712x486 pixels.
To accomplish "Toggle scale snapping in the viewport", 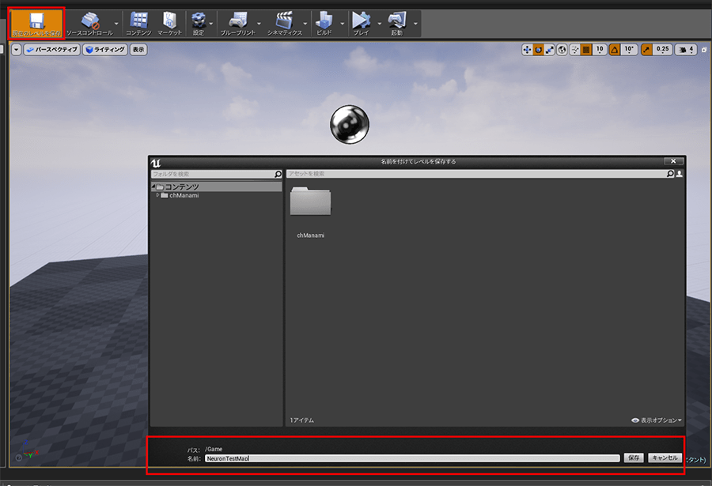I will pyautogui.click(x=646, y=50).
